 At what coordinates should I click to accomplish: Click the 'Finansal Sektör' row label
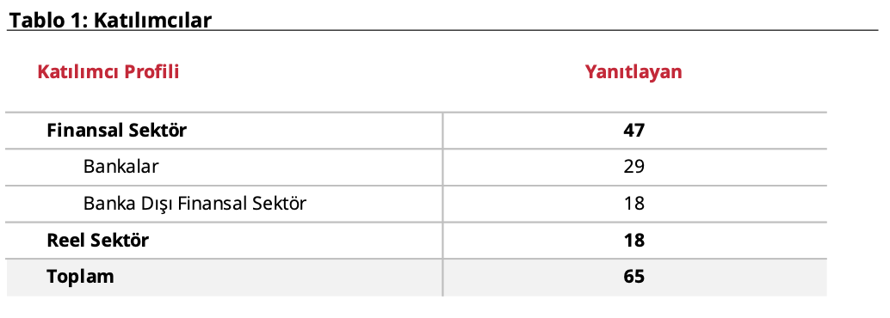coord(116,131)
